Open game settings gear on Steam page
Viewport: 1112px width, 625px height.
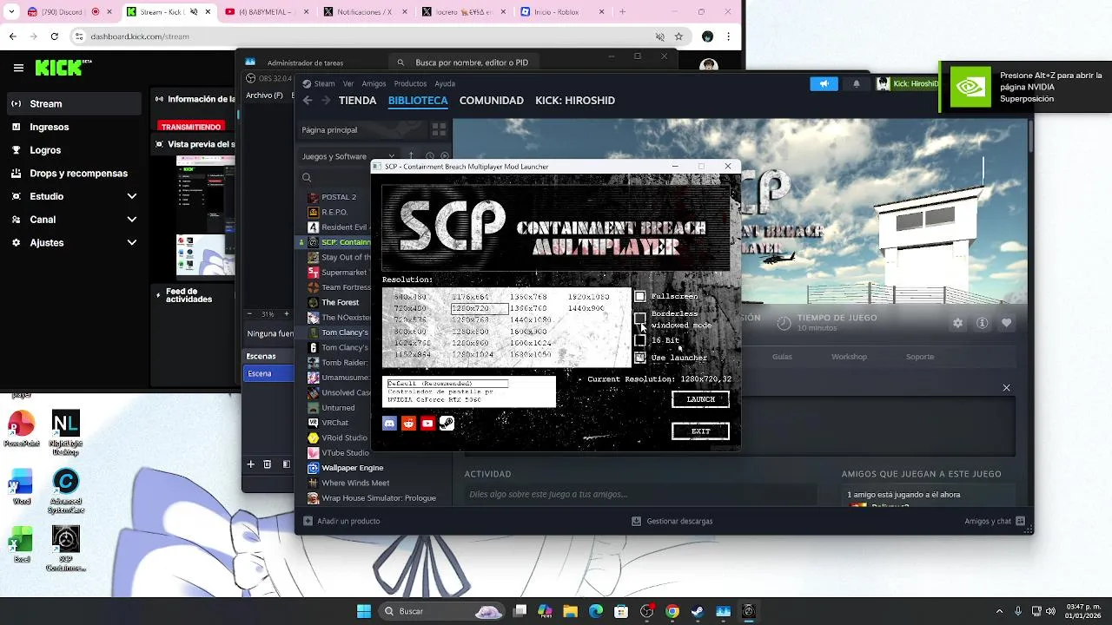[957, 323]
